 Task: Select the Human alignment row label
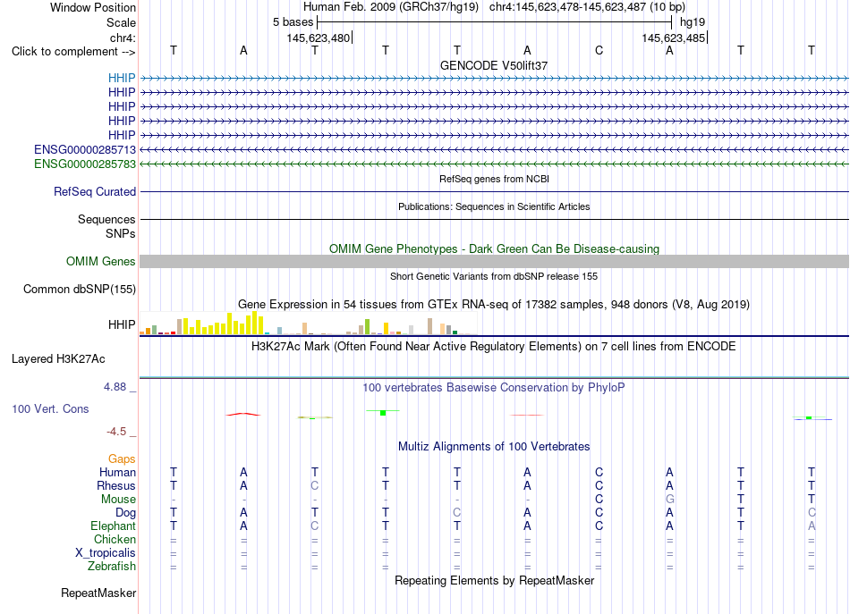click(117, 472)
